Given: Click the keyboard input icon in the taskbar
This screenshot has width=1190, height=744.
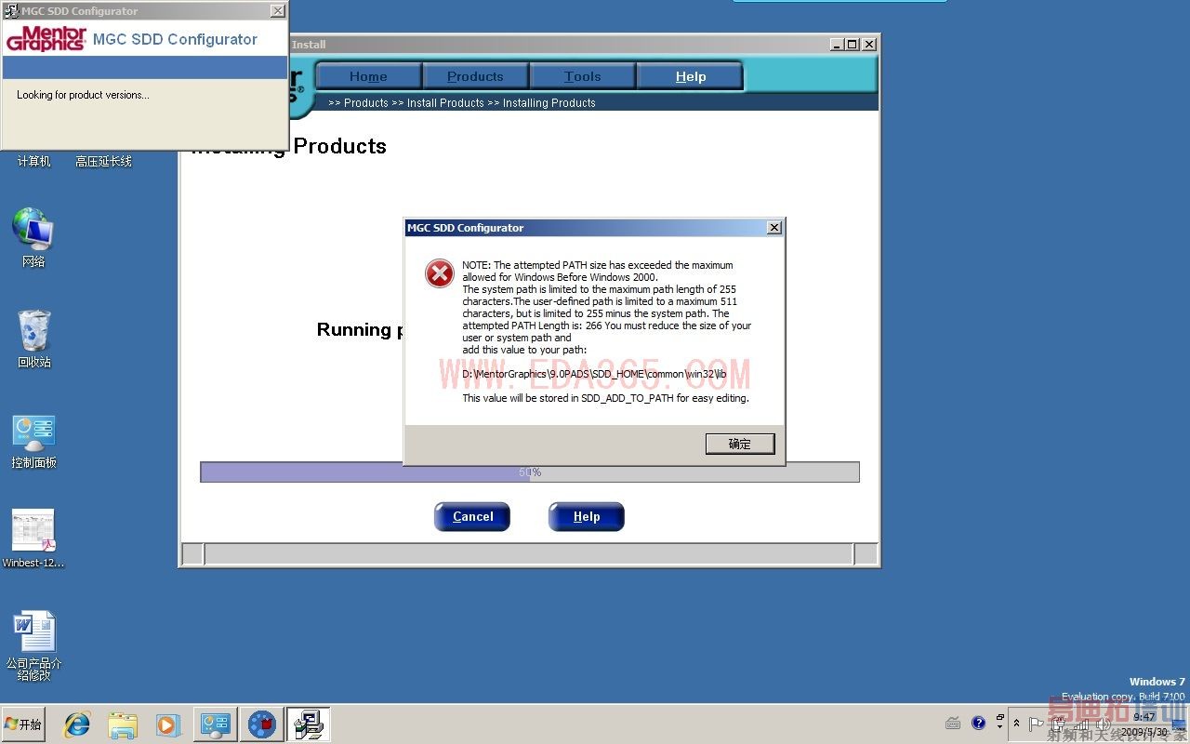Looking at the screenshot, I should tap(953, 724).
